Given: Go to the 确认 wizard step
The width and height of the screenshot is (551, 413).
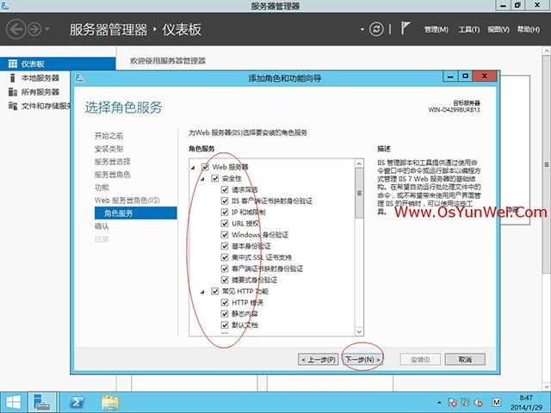Looking at the screenshot, I should pyautogui.click(x=102, y=226).
